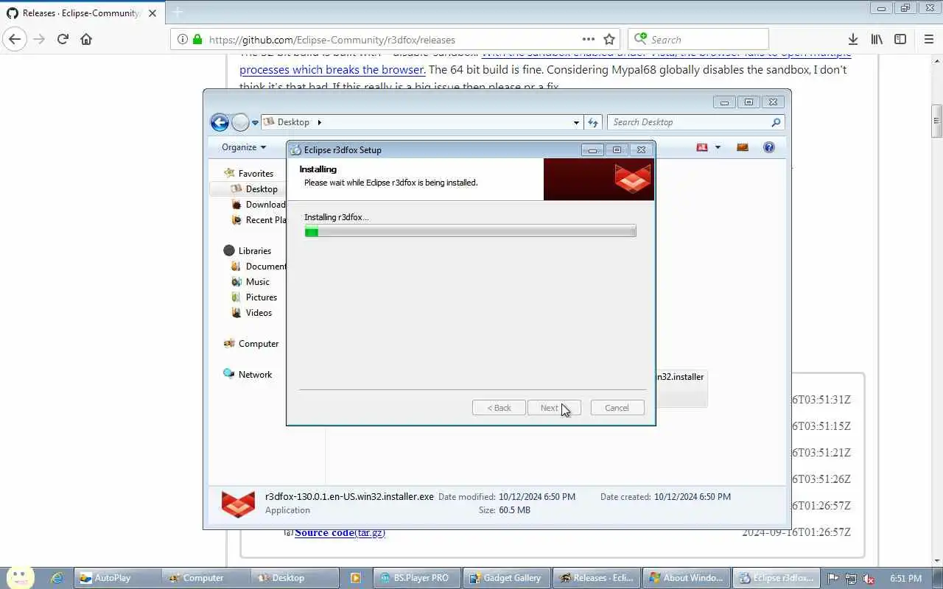Open the site information icon in address bar
Image resolution: width=943 pixels, height=589 pixels.
pos(182,40)
